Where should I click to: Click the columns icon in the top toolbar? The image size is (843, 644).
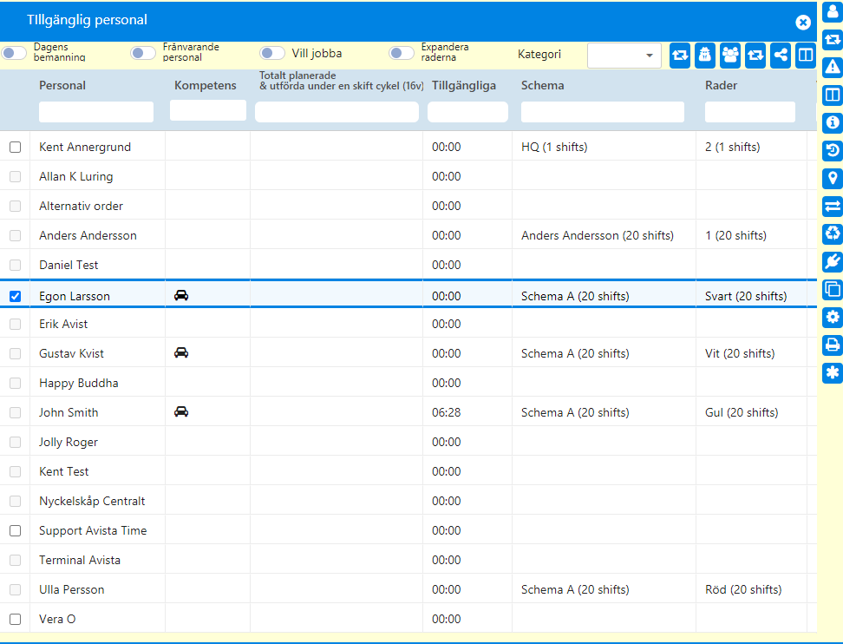tap(806, 55)
